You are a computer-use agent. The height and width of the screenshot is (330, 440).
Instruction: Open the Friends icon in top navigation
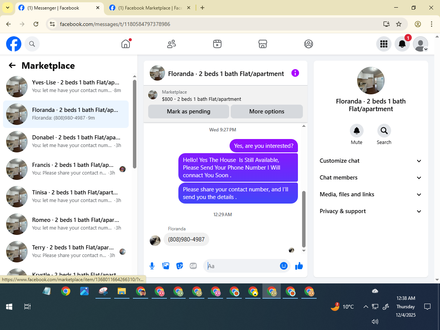tap(171, 44)
